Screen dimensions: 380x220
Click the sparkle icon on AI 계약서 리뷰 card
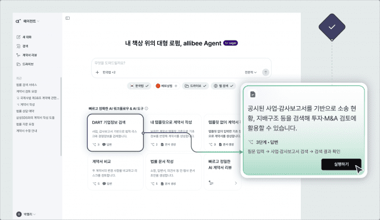tap(211, 182)
